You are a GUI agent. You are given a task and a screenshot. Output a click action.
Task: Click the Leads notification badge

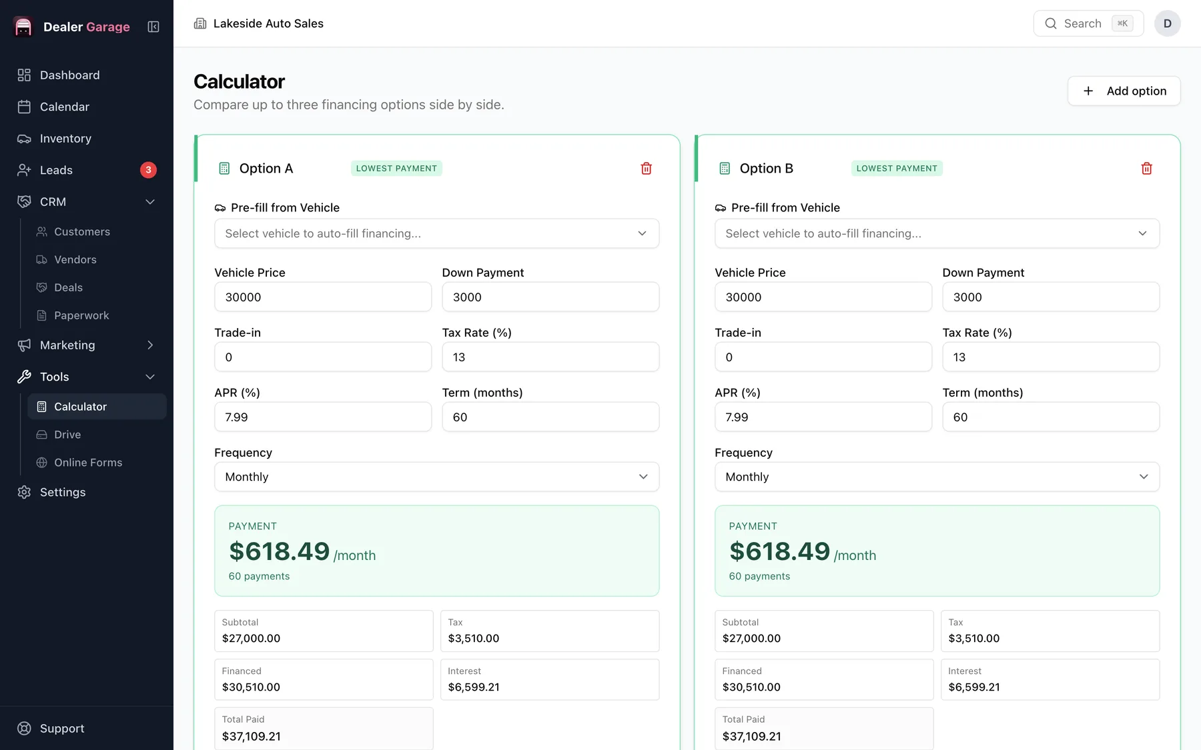pos(148,170)
